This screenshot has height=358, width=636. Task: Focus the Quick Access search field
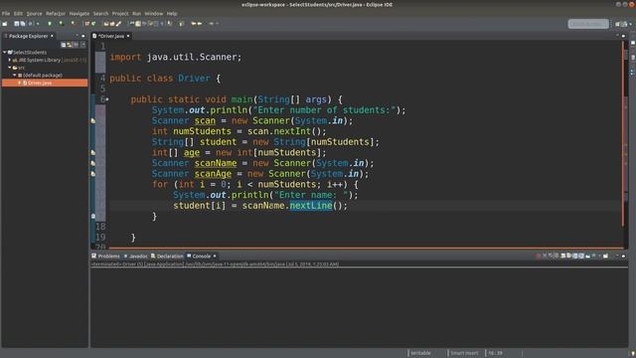click(x=588, y=24)
